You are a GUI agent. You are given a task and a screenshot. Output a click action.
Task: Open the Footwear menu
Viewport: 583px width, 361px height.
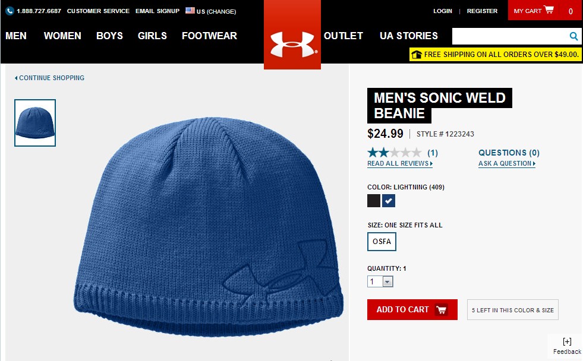(209, 36)
